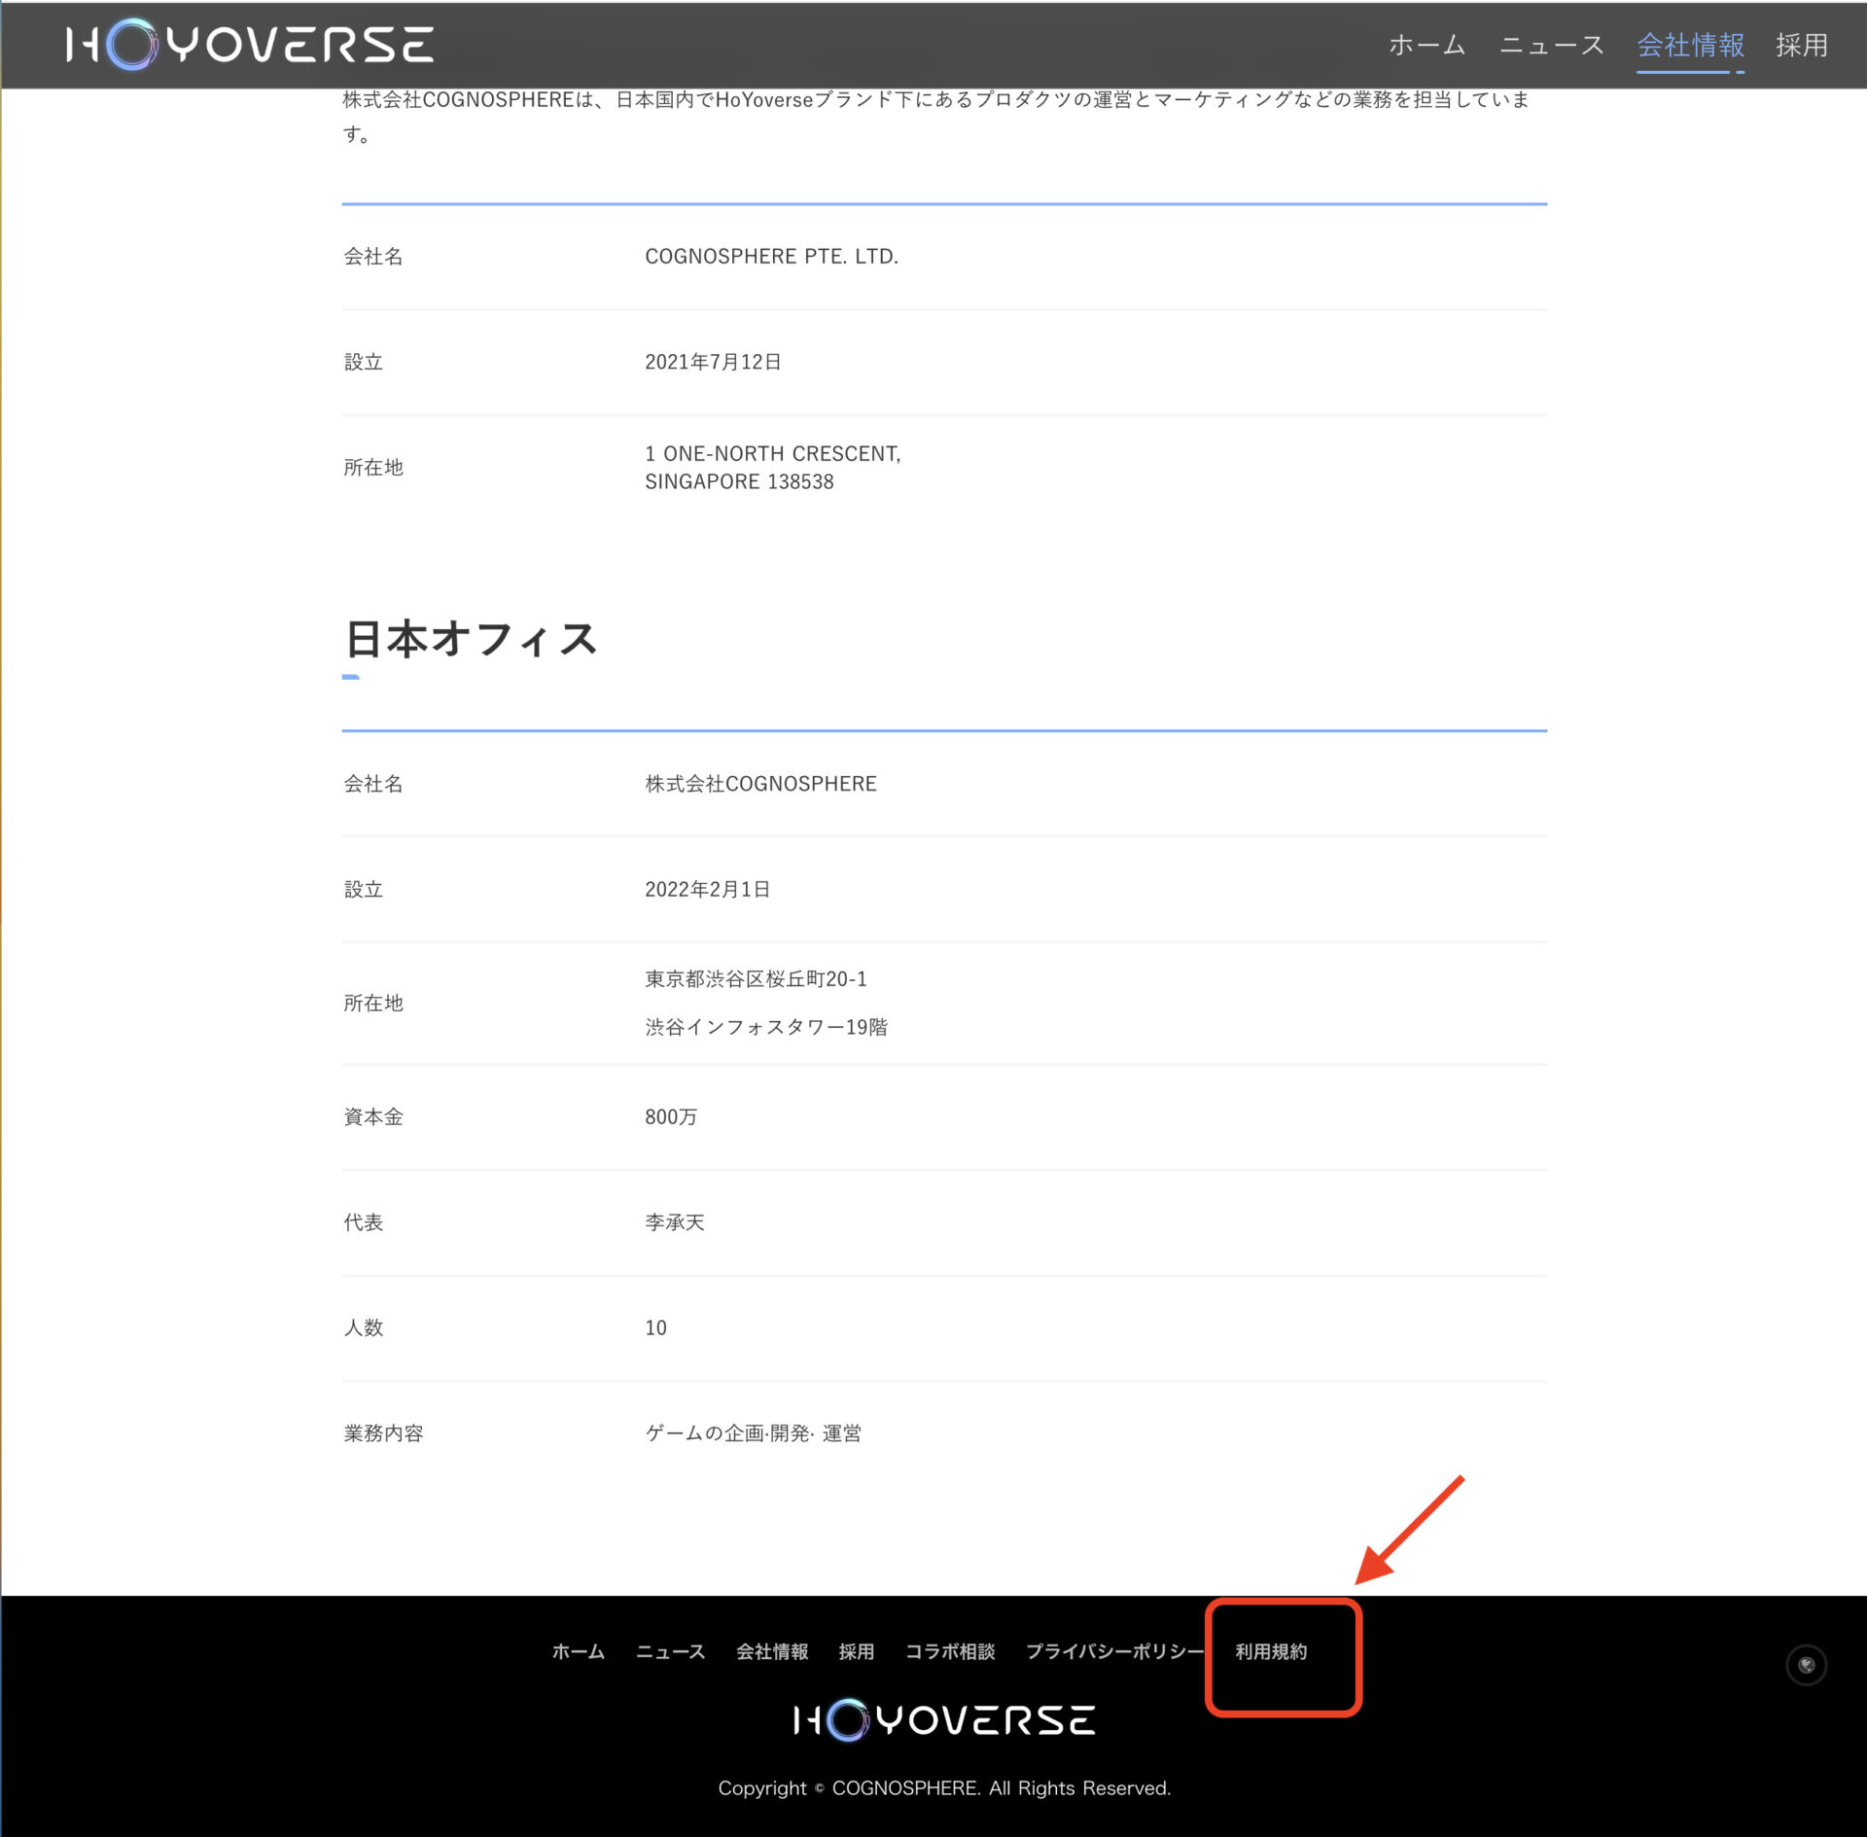Click the 設立 label beside 2022年2月1日
Viewport: 1867px width, 1837px height.
363,889
